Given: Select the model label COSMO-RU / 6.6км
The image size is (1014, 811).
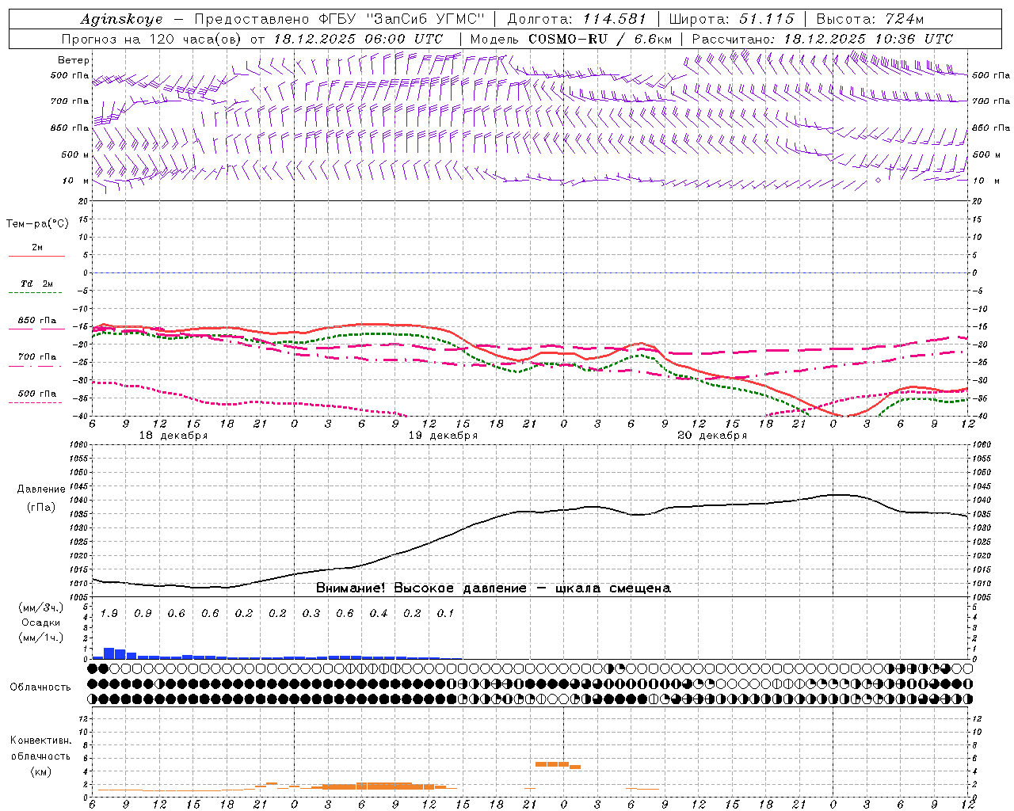Looking at the screenshot, I should tap(600, 39).
